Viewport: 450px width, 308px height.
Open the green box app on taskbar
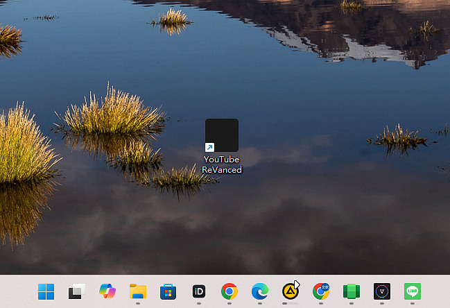pyautogui.click(x=352, y=291)
